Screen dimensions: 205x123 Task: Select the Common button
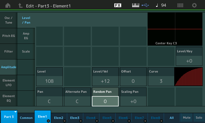(x=26, y=118)
